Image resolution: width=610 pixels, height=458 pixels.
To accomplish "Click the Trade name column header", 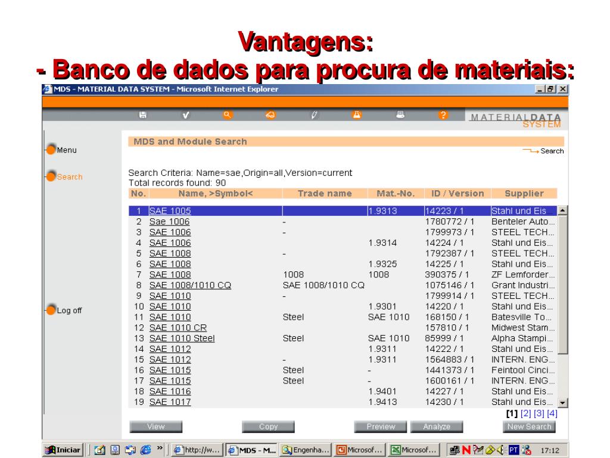I will pyautogui.click(x=325, y=194).
